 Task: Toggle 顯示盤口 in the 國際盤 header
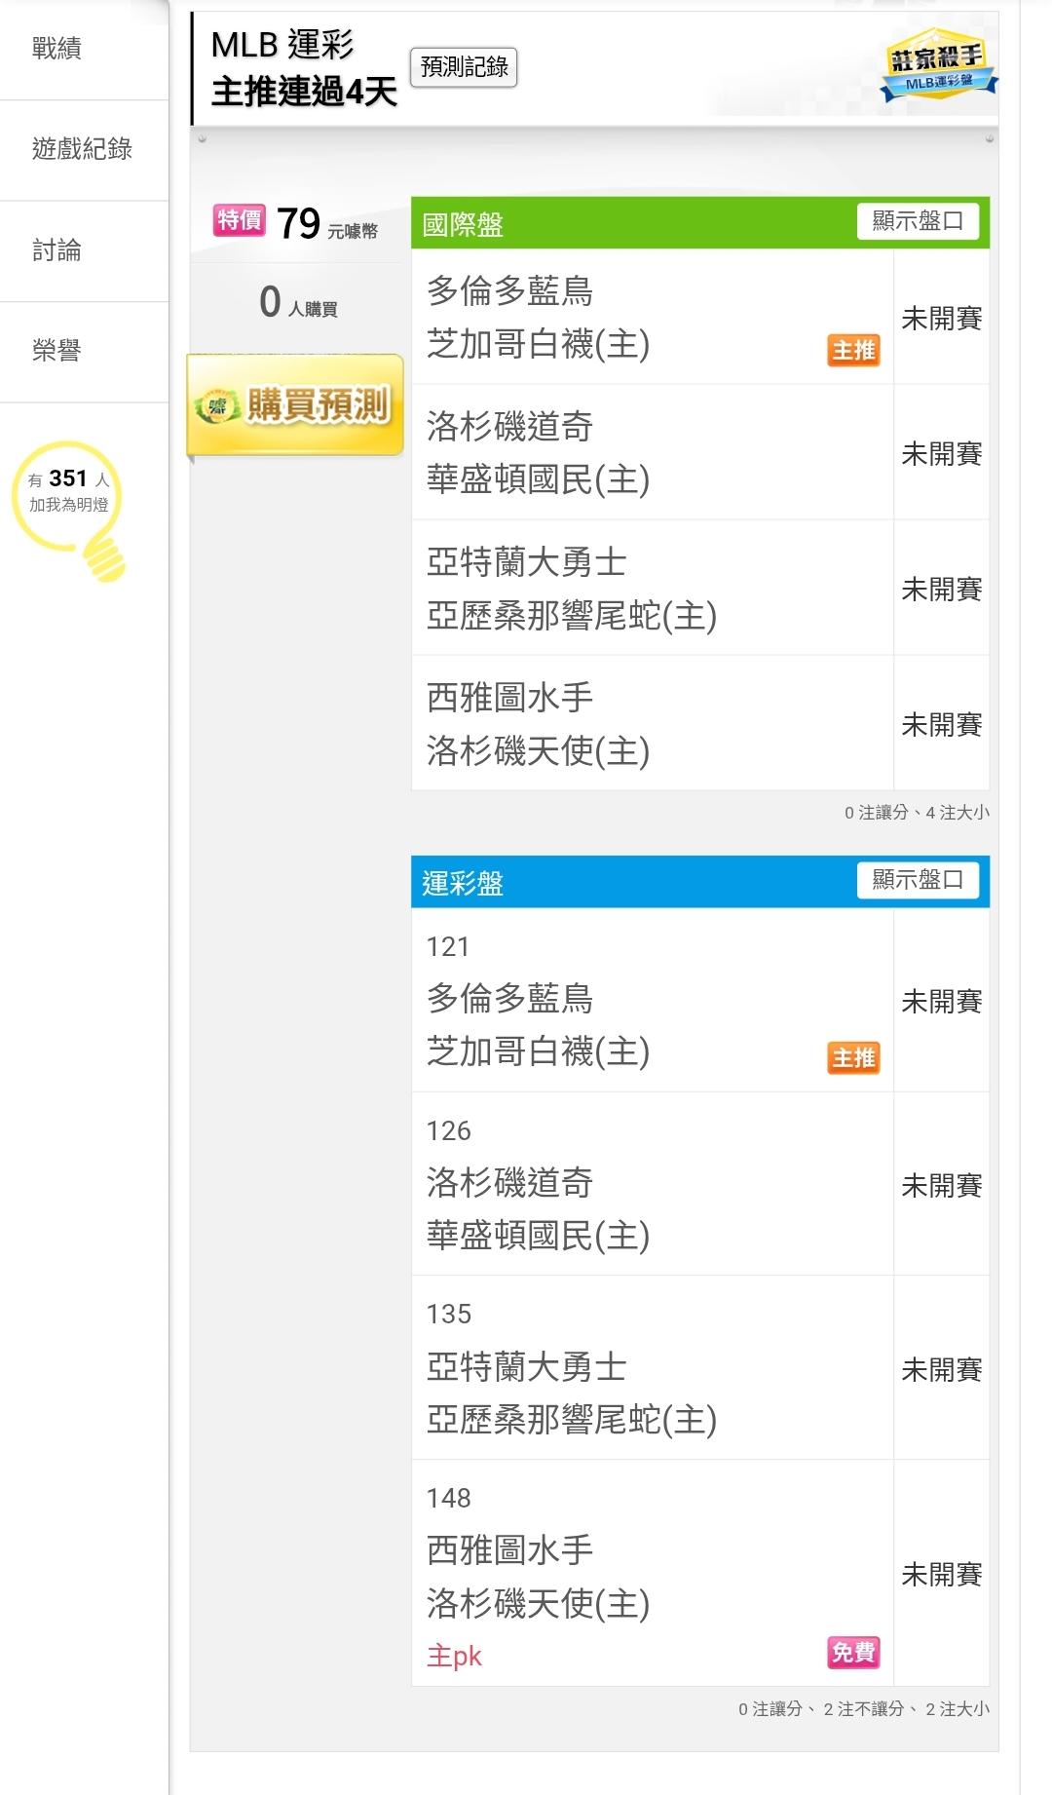[917, 221]
